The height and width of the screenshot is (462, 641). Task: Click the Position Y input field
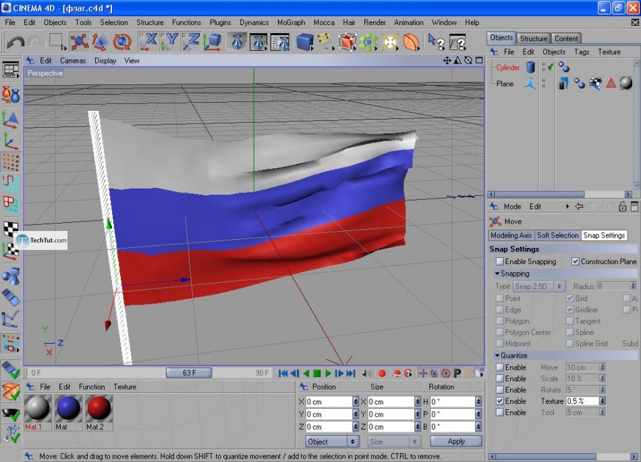tap(329, 415)
